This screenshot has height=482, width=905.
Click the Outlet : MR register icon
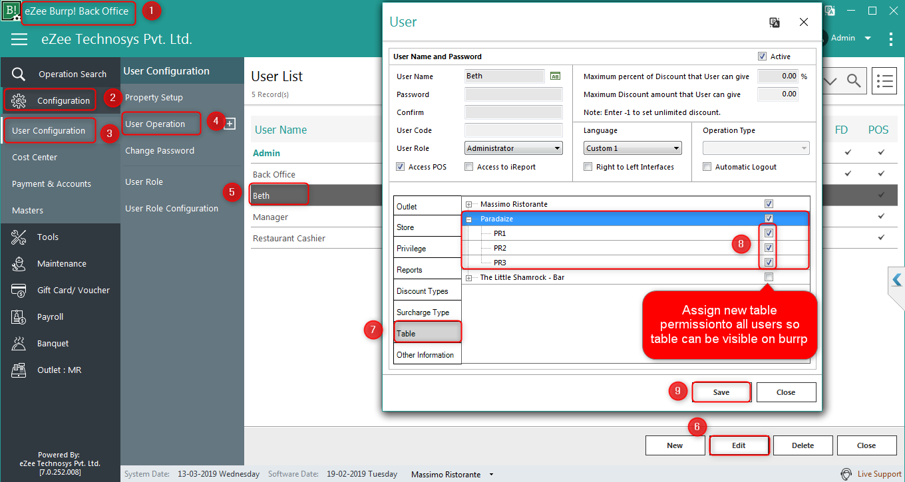click(19, 370)
